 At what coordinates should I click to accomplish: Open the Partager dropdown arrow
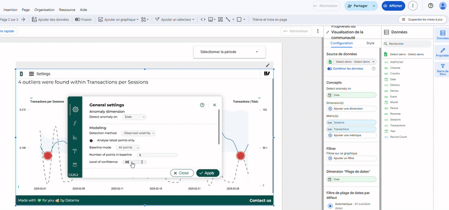[374, 6]
